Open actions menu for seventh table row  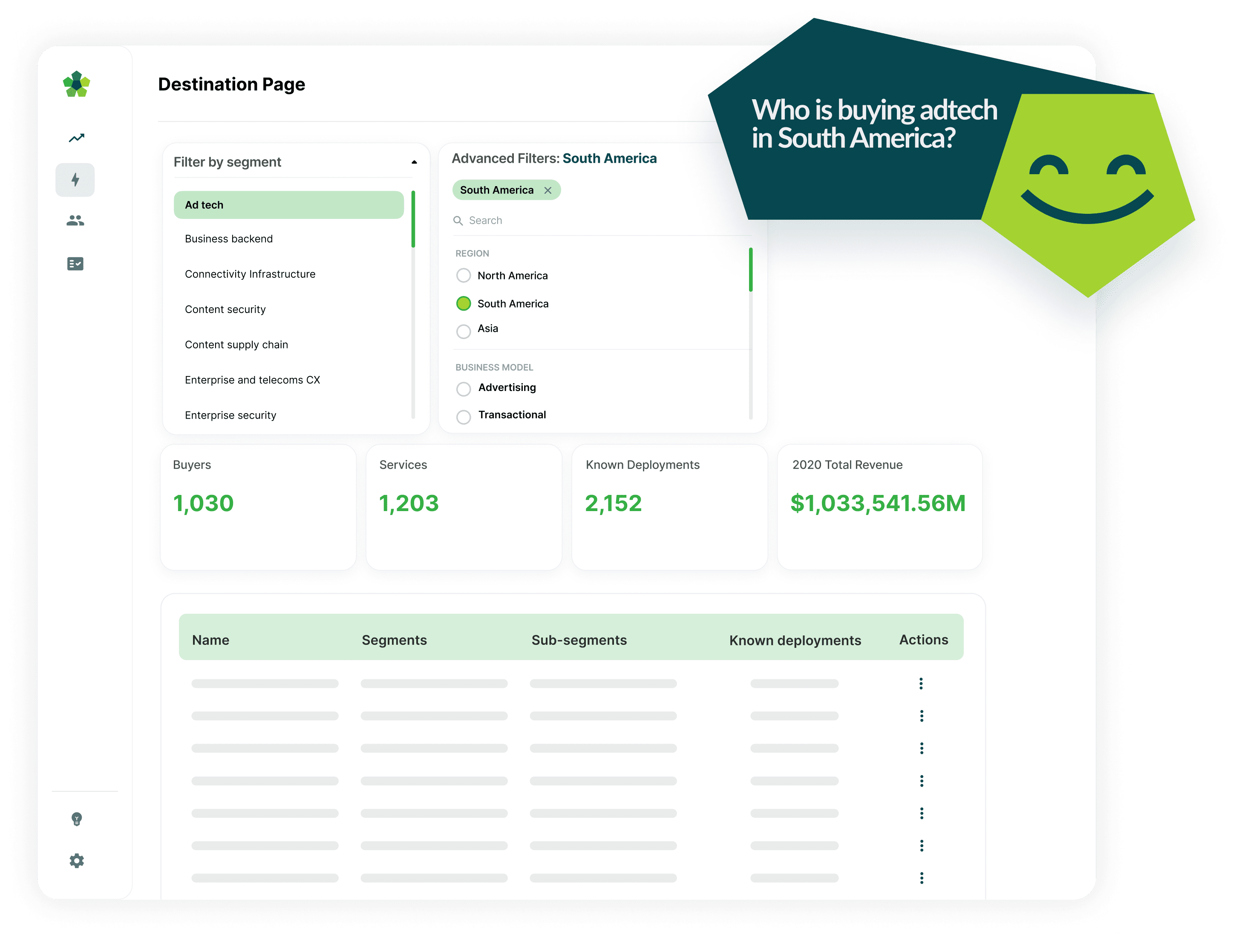(922, 878)
